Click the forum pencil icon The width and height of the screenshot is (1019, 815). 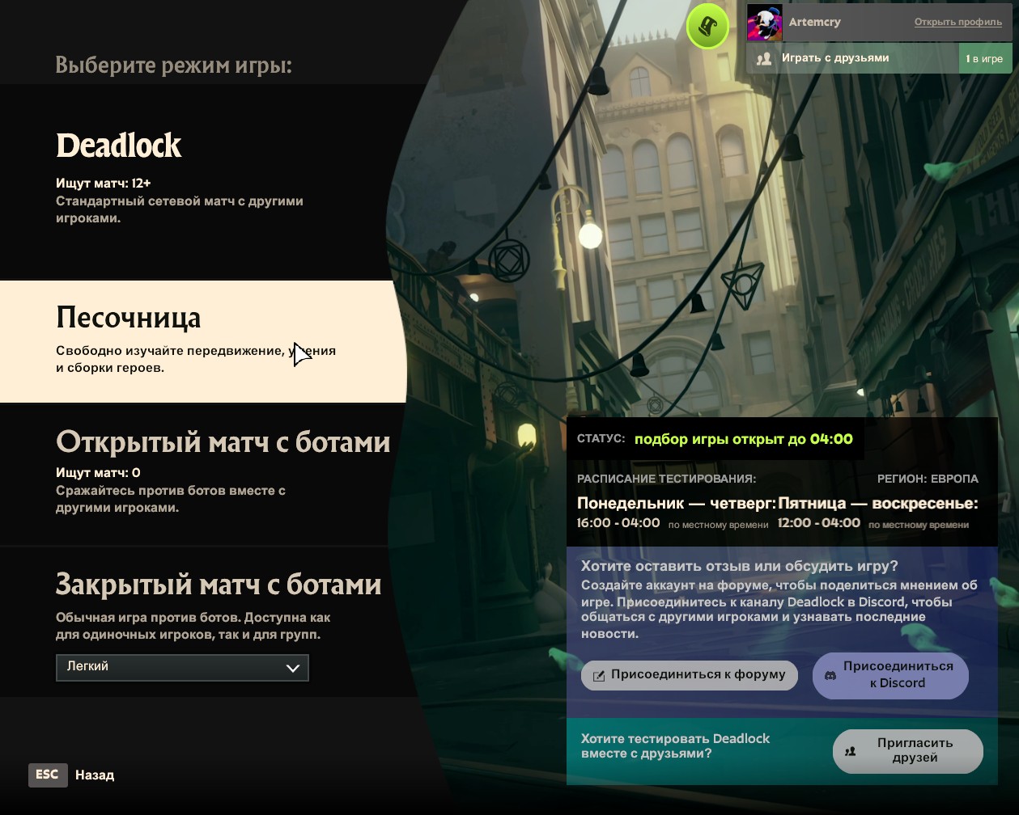599,676
